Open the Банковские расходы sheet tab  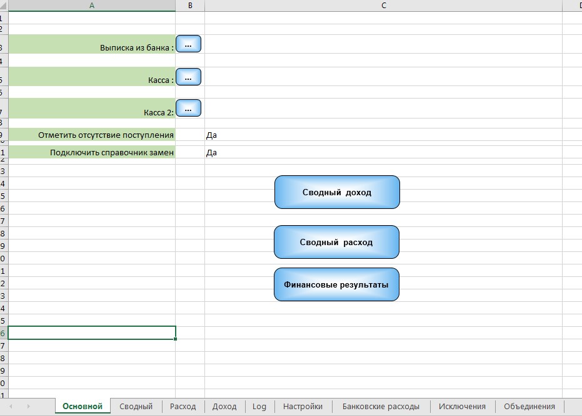(381, 407)
